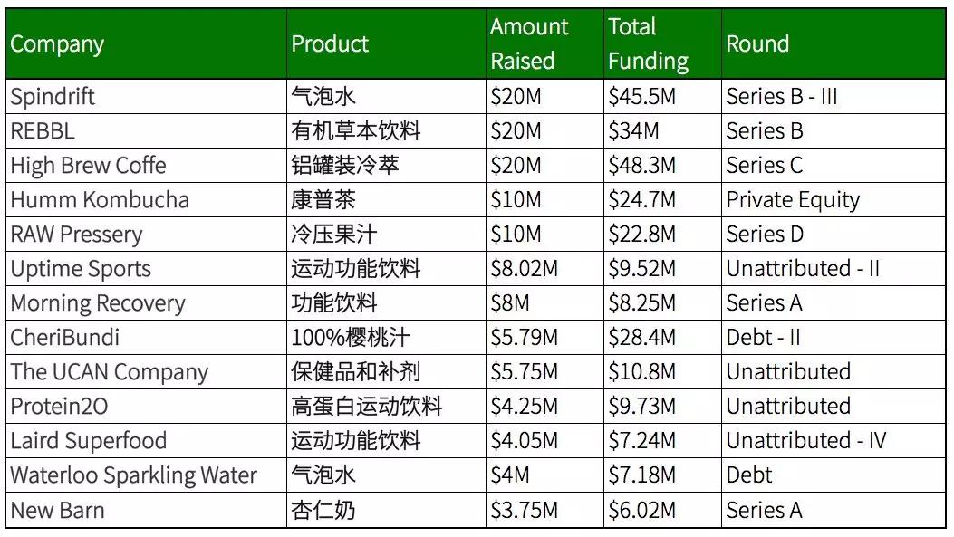Select the Spindrift company cell
This screenshot has width=954, height=537.
(x=146, y=97)
